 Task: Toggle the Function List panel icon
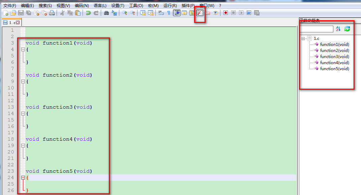pos(200,12)
